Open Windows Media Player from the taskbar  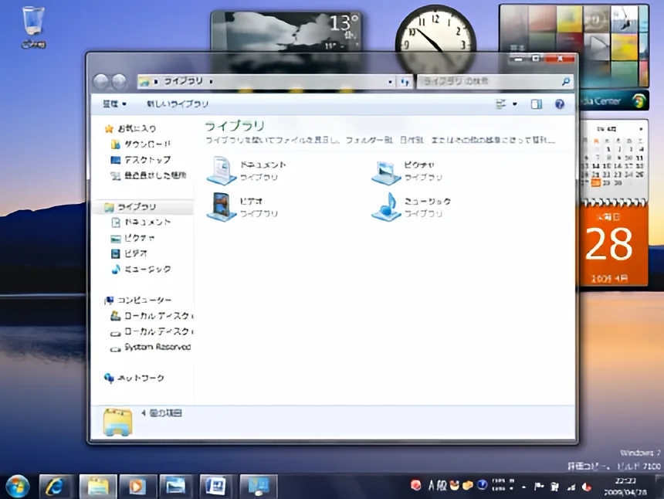click(137, 486)
